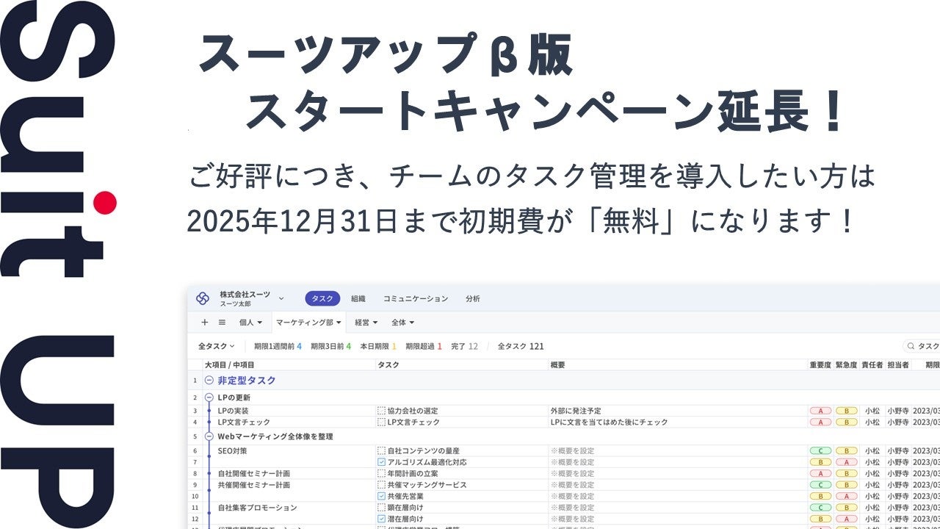
Task: Click importance badge A for 年間計画の立案
Action: coord(820,473)
